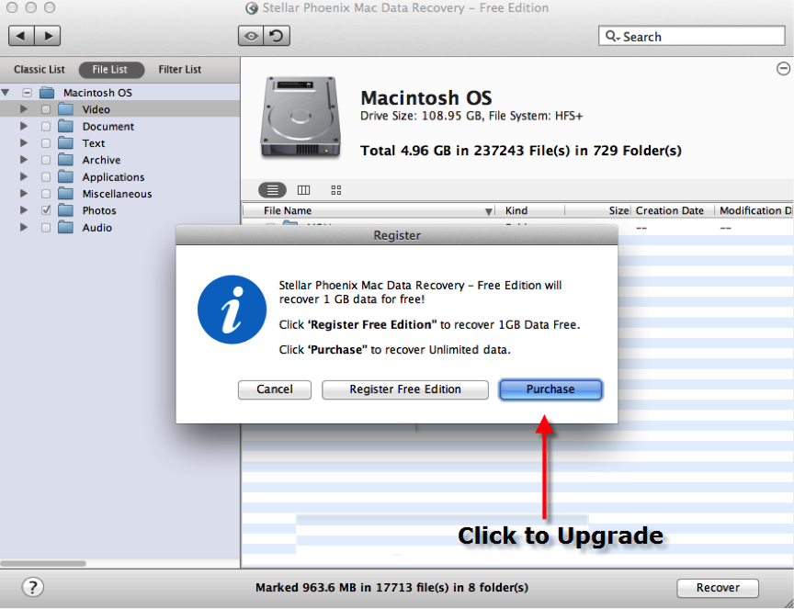Switch to icon grid view

pos(336,190)
